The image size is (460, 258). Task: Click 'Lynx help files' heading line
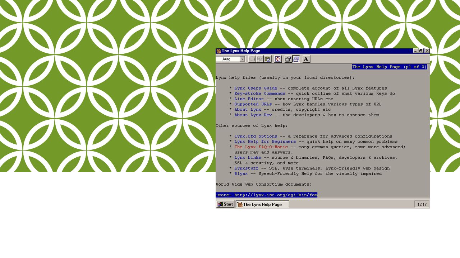pyautogui.click(x=285, y=77)
